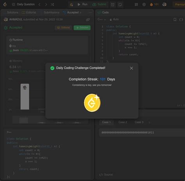Bookmark the code with bookmark icon
Viewport: 185px width, 181px height.
coord(175,20)
